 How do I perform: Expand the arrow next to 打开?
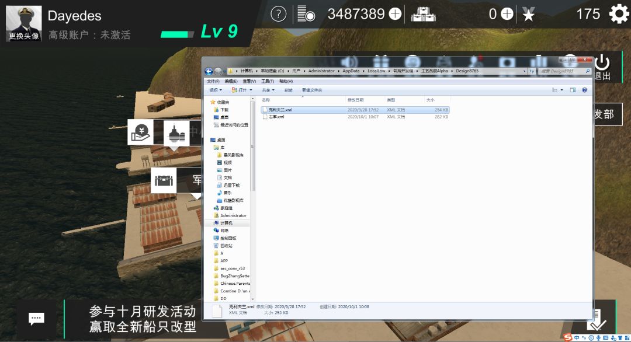point(251,90)
